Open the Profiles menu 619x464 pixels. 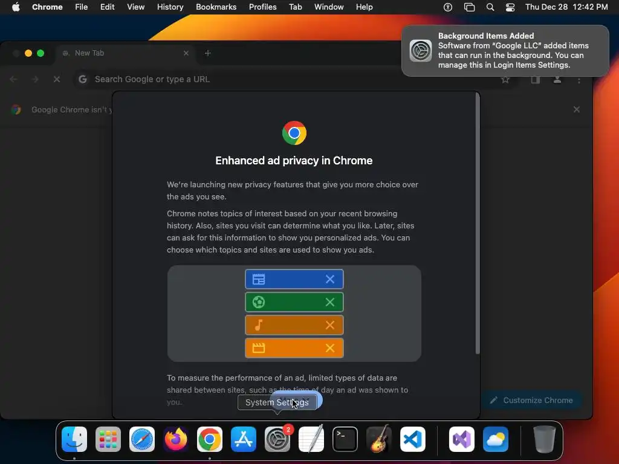262,7
